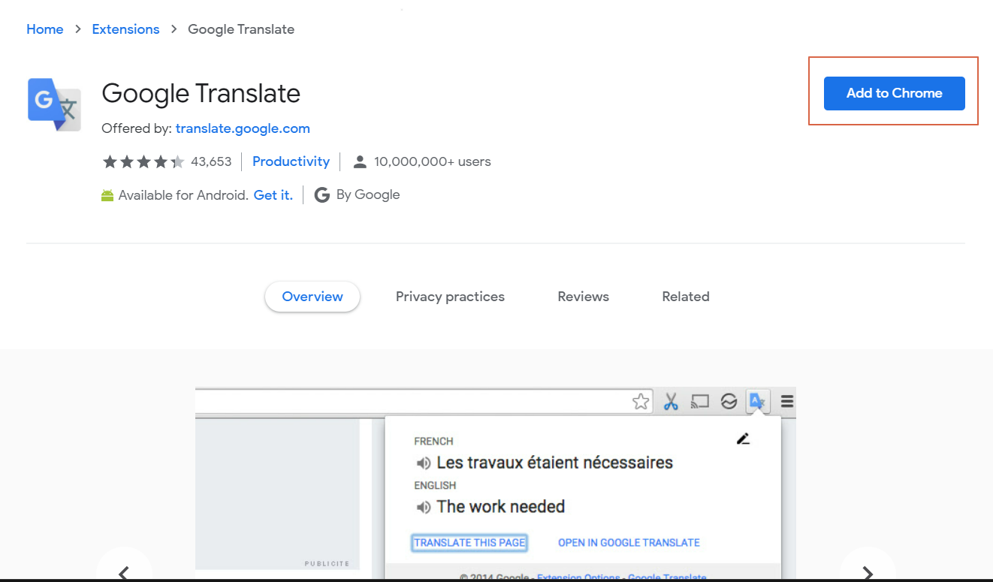Viewport: 993px width, 582px height.
Task: Click the By Google label
Action: point(368,195)
